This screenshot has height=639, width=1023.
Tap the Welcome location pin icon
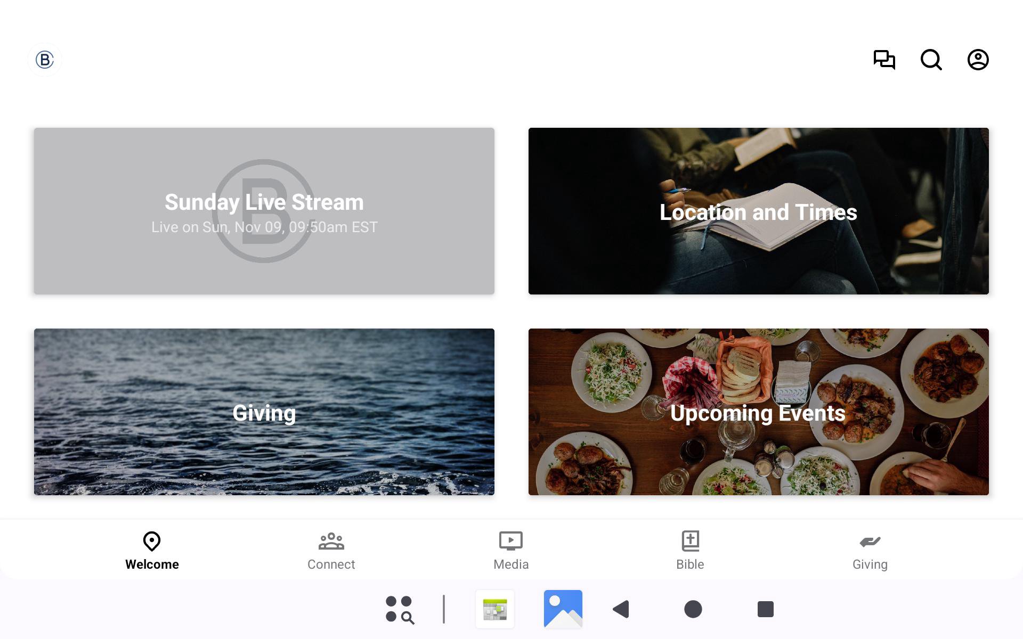pyautogui.click(x=152, y=541)
